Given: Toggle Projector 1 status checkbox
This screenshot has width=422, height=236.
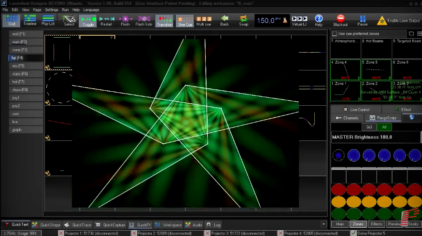Looking at the screenshot, I should pyautogui.click(x=61, y=233).
